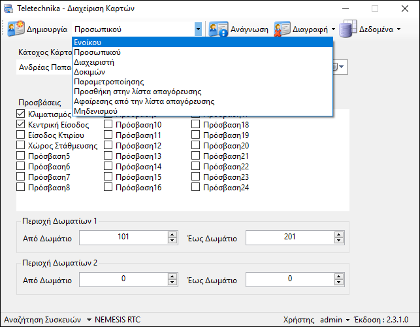Image resolution: width=420 pixels, height=327 pixels.
Task: Check the Πρόσβαση24 checkbox
Action: click(x=197, y=188)
